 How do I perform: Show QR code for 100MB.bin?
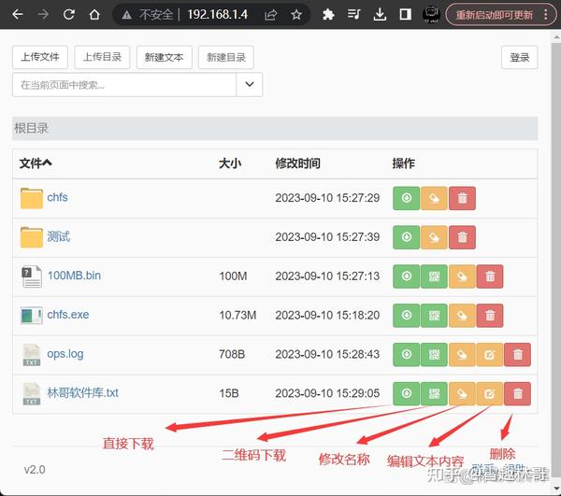pos(434,276)
